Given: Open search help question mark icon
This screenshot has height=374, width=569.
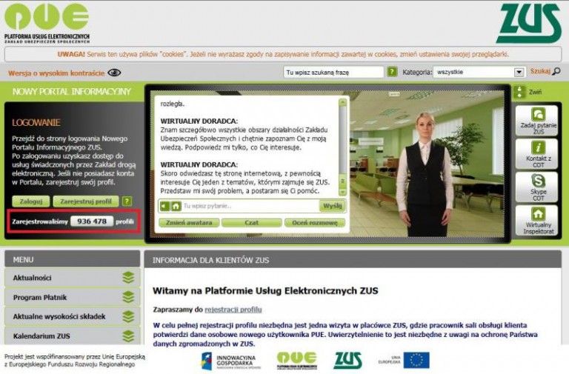Looking at the screenshot, I should click(x=391, y=72).
